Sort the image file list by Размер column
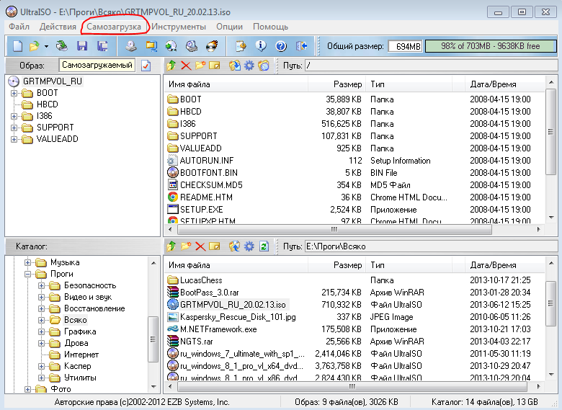The width and height of the screenshot is (562, 410). (336, 84)
